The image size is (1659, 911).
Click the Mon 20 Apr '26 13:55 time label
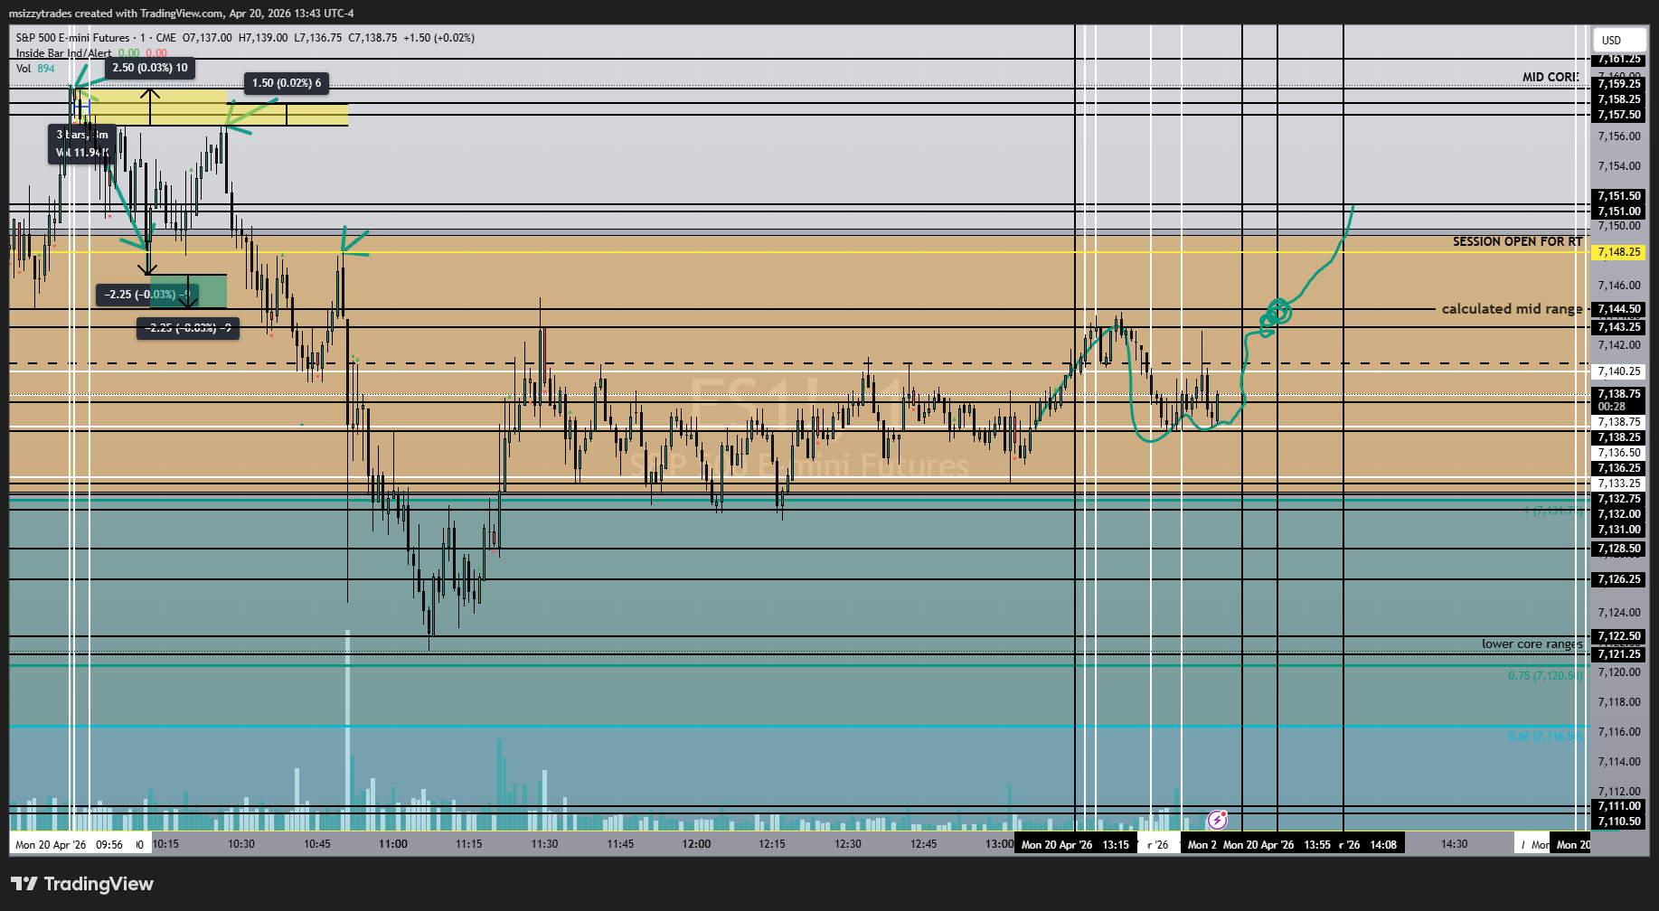1277,845
